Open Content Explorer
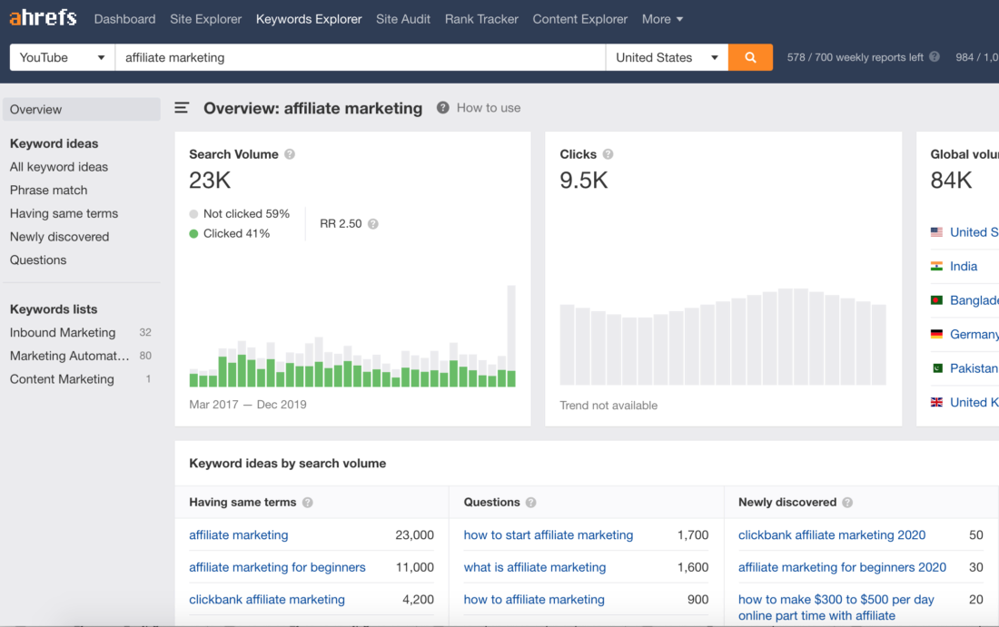 tap(579, 19)
